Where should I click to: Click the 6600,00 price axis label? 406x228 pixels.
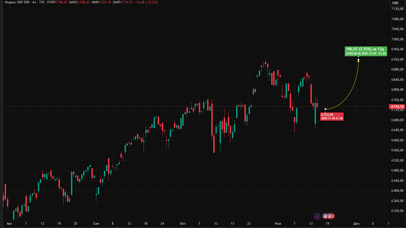click(x=397, y=140)
